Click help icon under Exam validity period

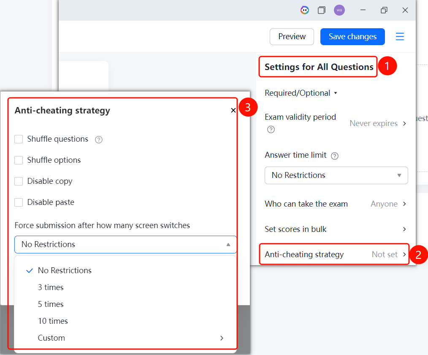tap(271, 129)
